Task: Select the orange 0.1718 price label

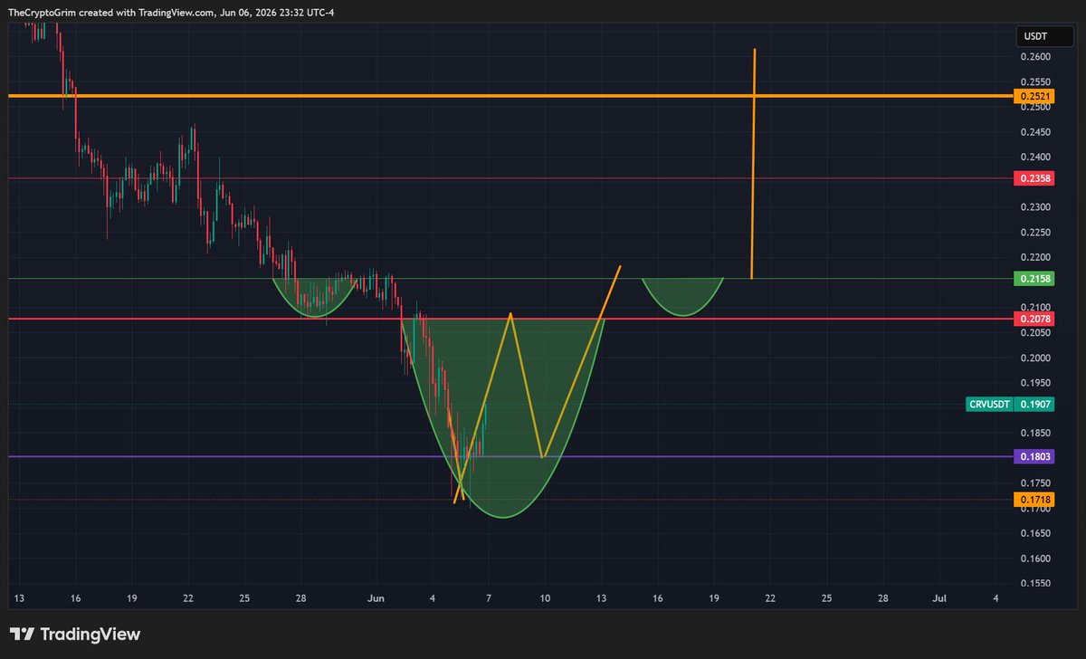Action: (1034, 499)
